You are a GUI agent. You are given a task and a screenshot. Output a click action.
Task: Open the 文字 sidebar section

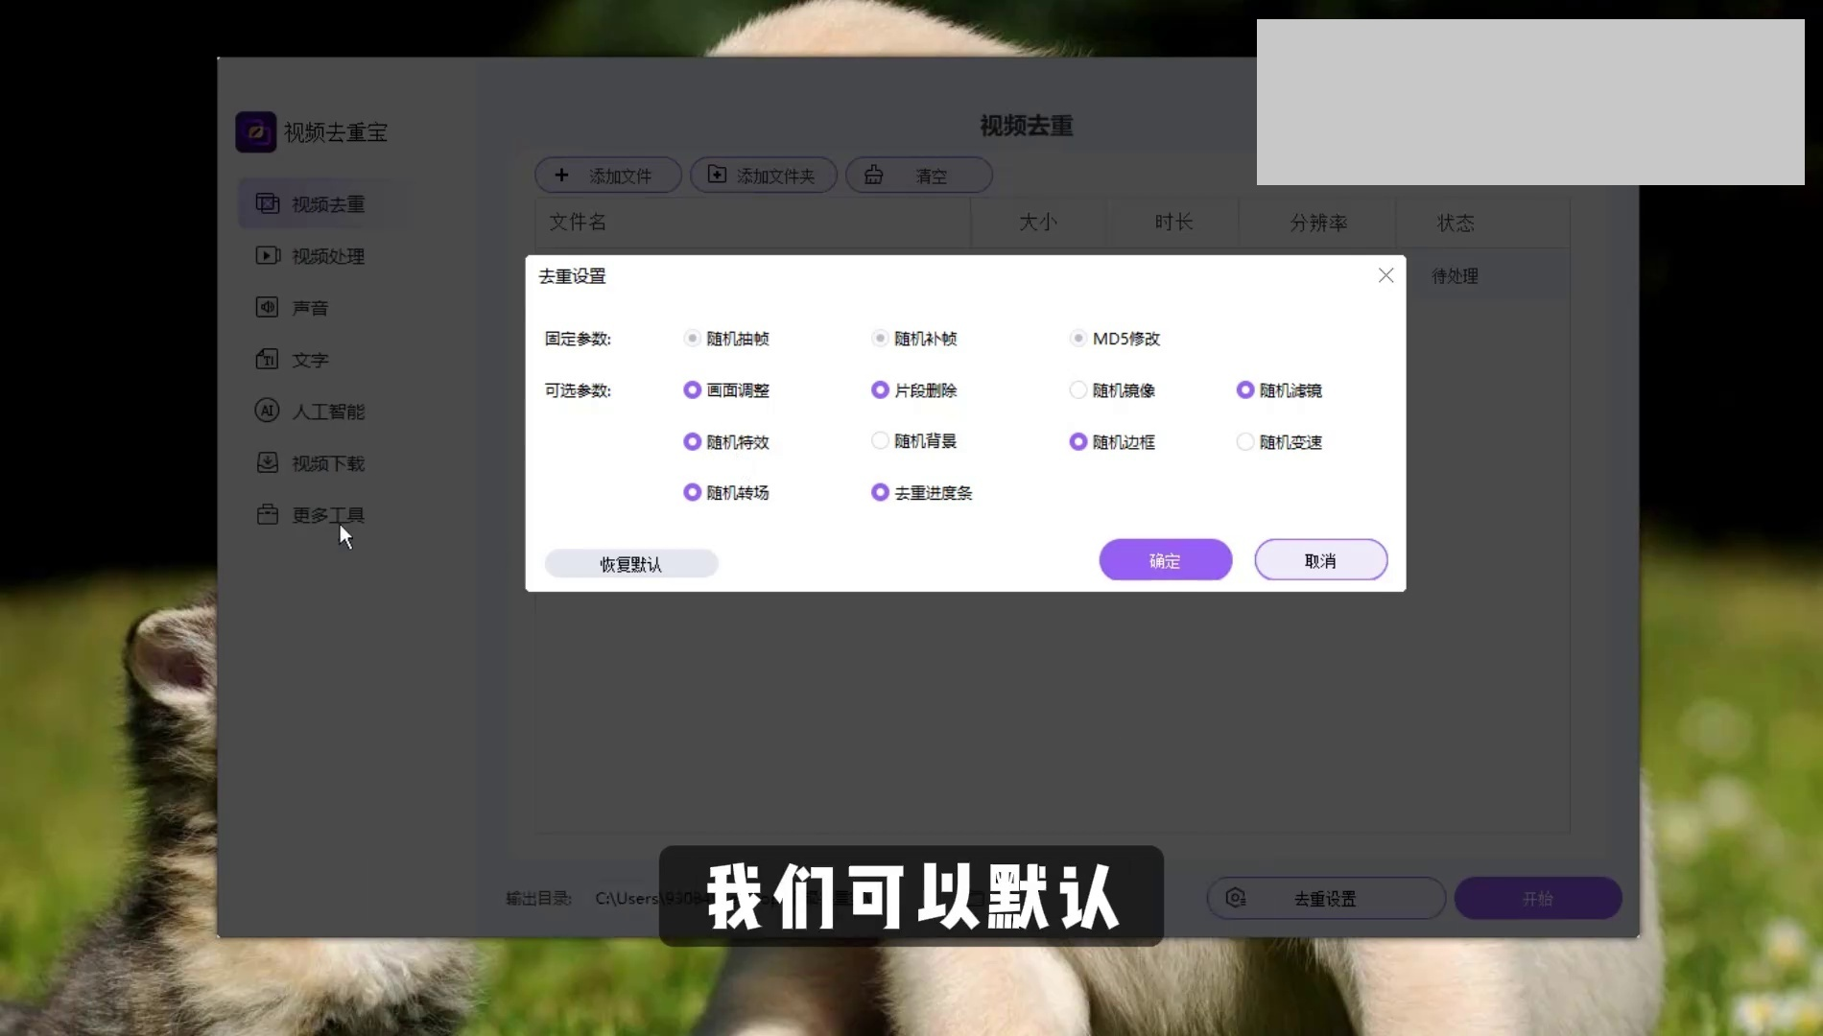[309, 360]
